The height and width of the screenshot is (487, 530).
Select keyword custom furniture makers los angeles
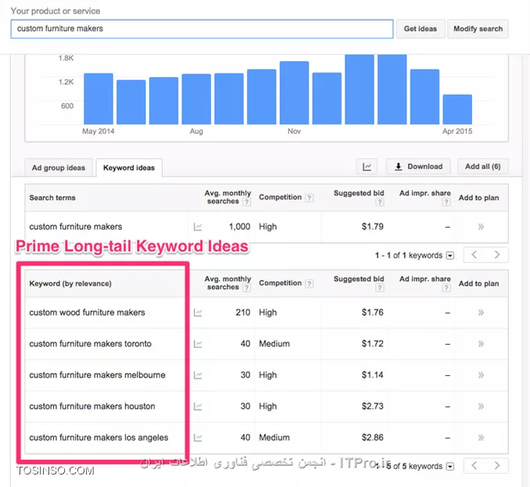[x=98, y=438]
